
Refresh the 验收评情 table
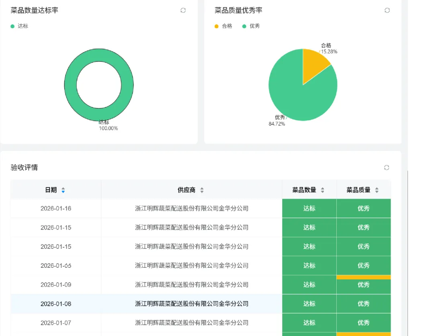[387, 167]
